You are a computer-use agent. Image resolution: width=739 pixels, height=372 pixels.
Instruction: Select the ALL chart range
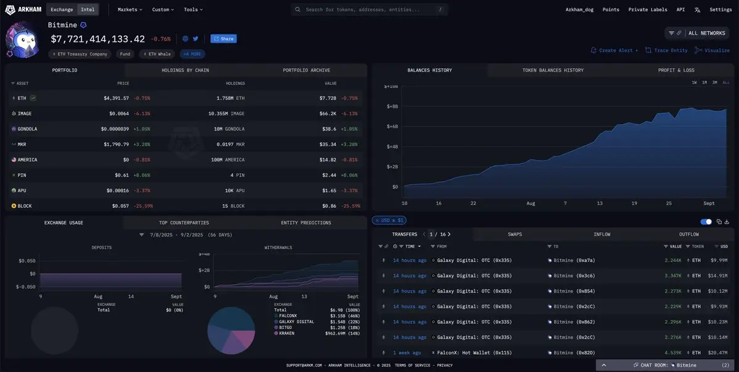click(725, 83)
